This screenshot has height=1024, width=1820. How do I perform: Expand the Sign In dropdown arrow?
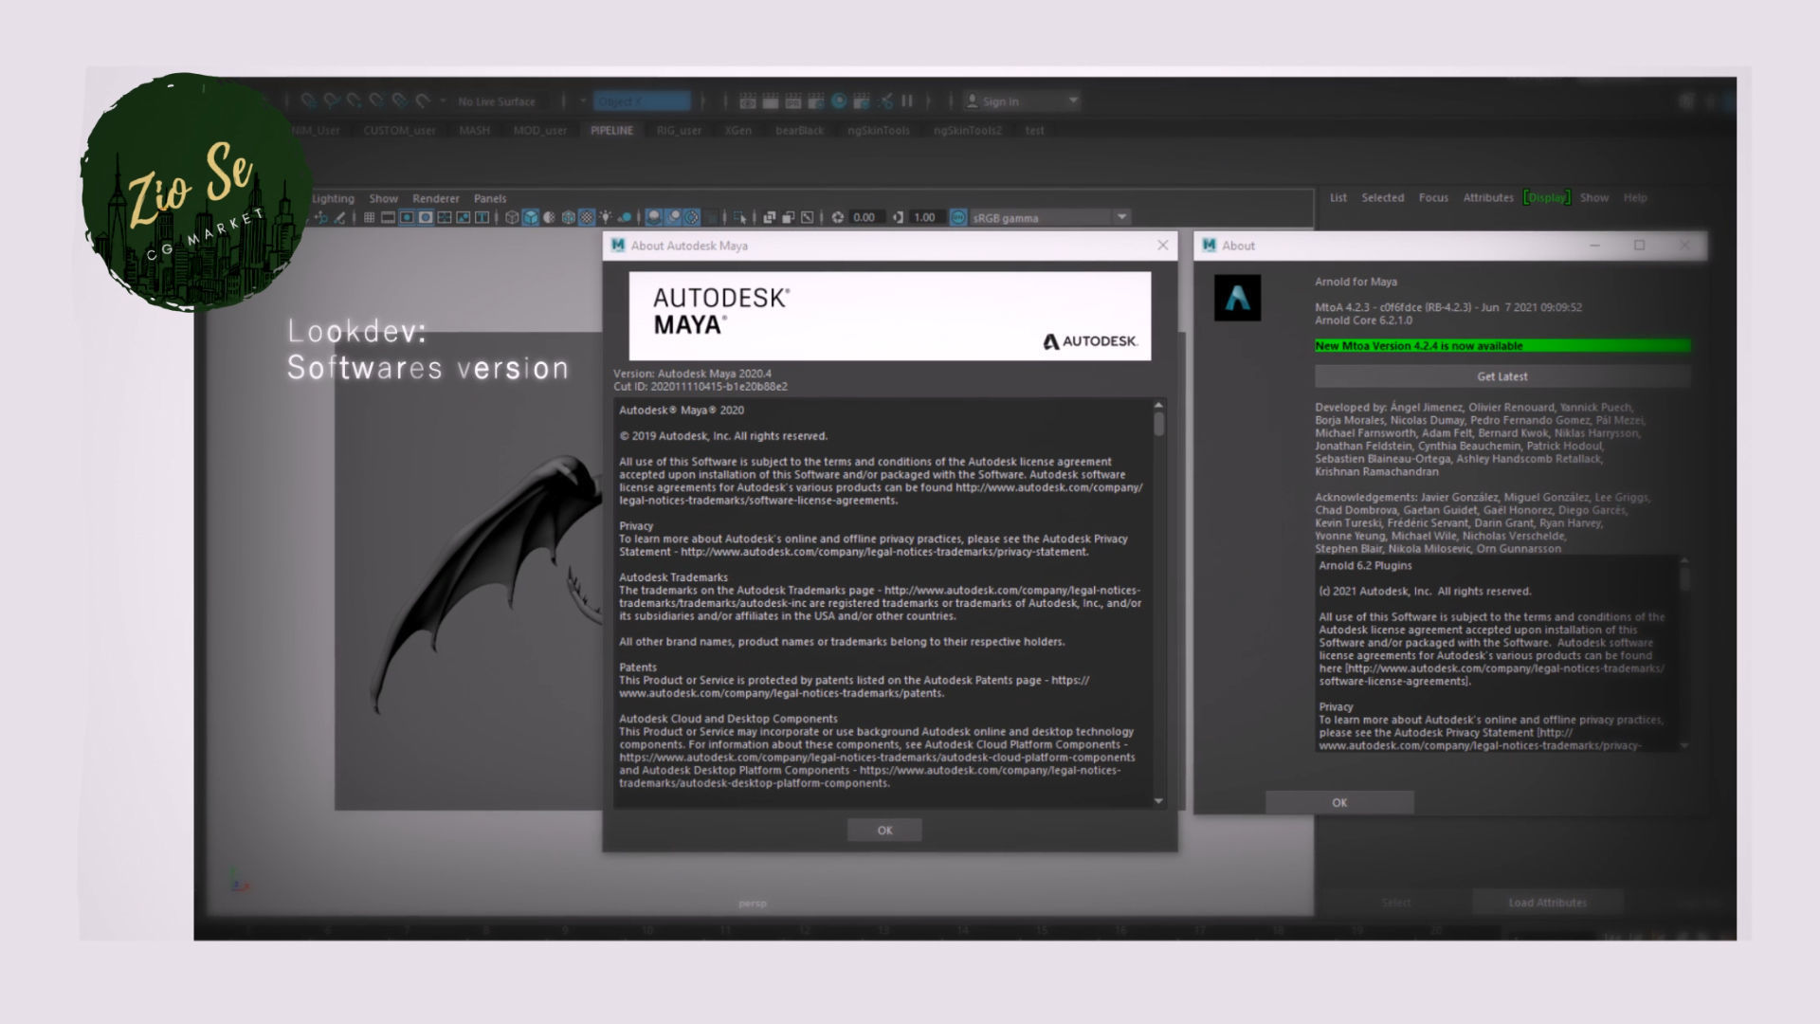click(1073, 101)
